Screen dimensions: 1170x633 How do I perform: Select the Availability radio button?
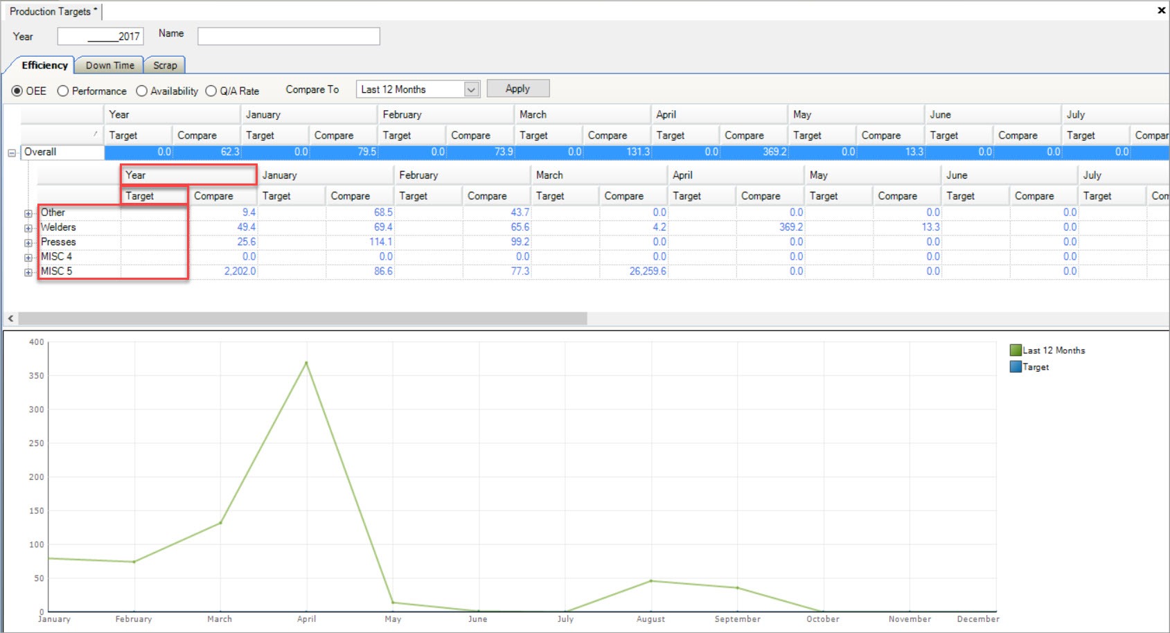click(142, 91)
